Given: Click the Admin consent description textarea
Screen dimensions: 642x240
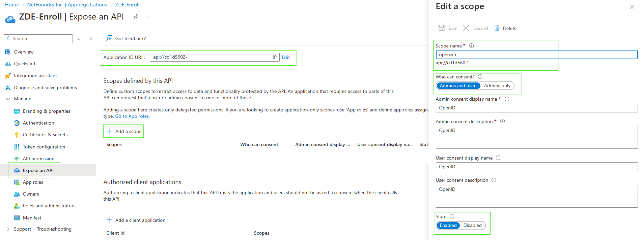Looking at the screenshot, I should click(x=537, y=137).
